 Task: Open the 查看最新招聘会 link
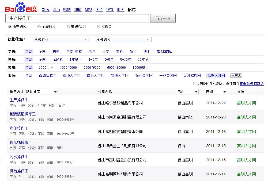252,84
